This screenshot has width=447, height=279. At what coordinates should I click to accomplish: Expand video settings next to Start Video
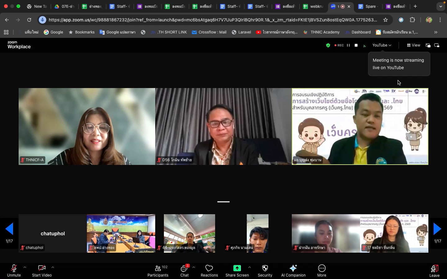[x=52, y=268]
